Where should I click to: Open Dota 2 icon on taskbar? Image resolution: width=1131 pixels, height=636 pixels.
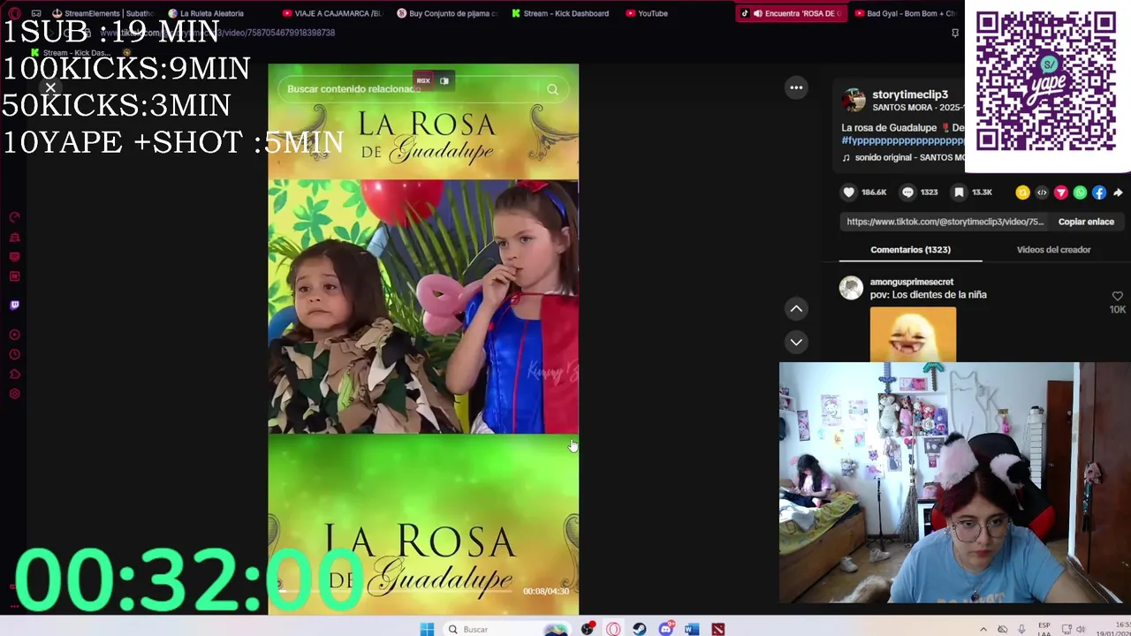point(718,629)
